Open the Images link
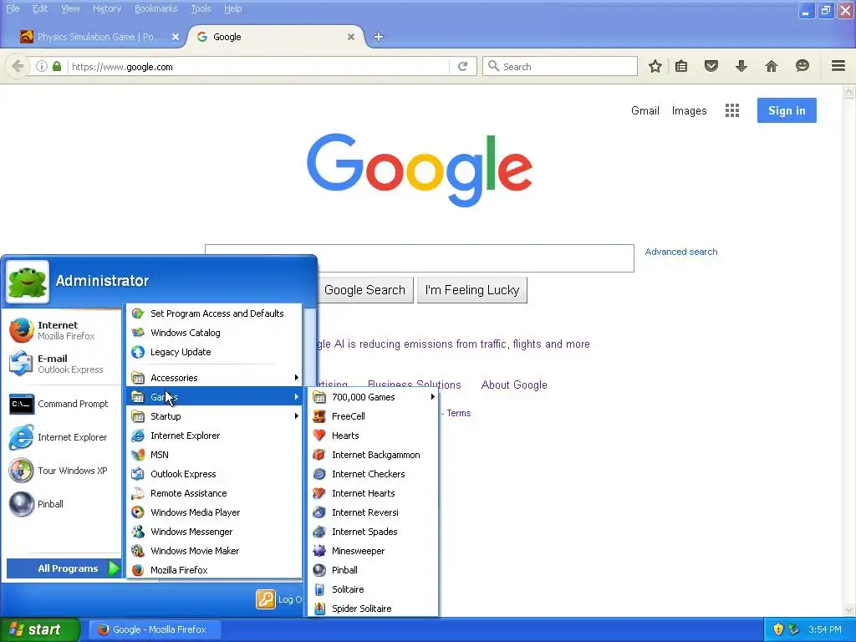The height and width of the screenshot is (642, 856). 689,111
